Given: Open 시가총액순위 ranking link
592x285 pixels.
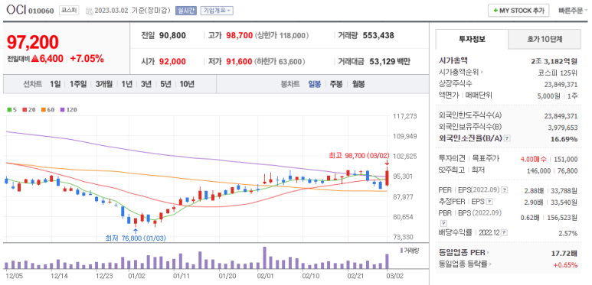Looking at the screenshot, I should pyautogui.click(x=460, y=72).
